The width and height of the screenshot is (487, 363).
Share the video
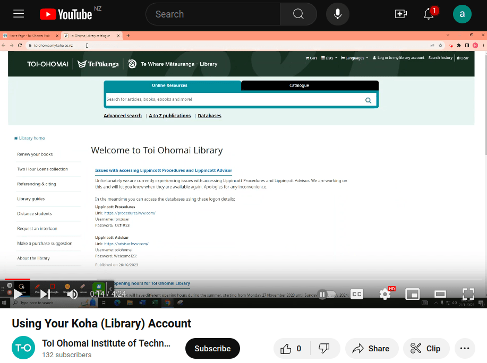pos(371,349)
